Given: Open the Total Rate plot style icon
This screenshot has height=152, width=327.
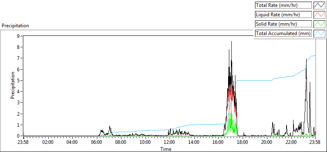Looking at the screenshot, I should [x=320, y=5].
